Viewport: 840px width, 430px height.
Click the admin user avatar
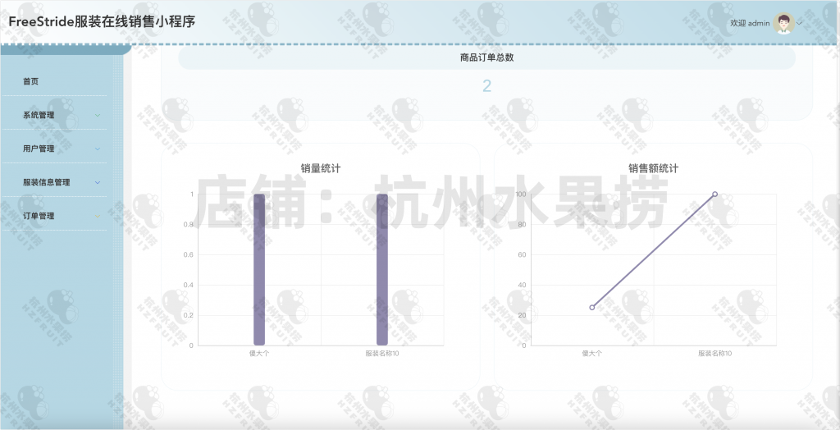783,23
